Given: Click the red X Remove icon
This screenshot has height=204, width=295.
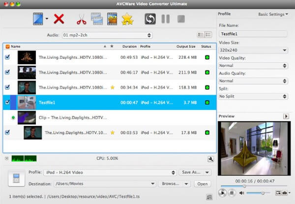Looking at the screenshot, I should (59, 19).
